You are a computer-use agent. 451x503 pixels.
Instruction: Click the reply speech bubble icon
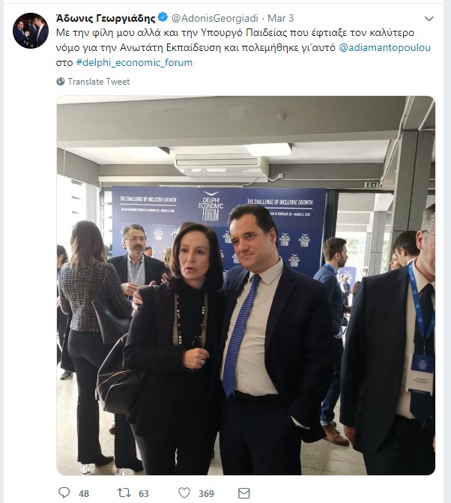click(64, 493)
